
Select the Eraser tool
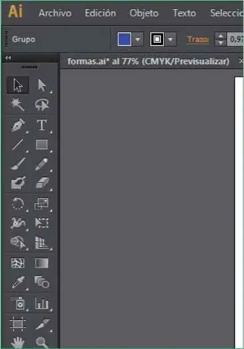coord(42,183)
